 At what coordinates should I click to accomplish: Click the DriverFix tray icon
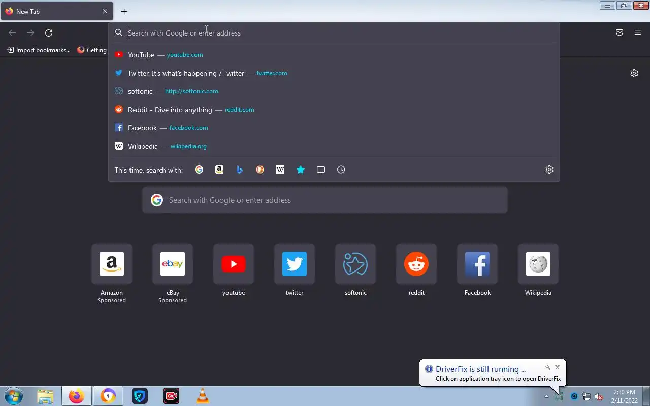tap(559, 396)
